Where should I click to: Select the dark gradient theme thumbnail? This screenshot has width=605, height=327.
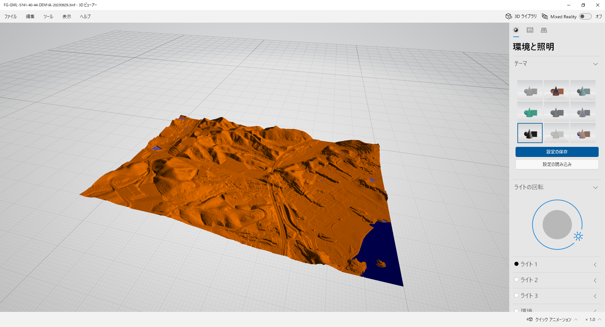click(x=530, y=133)
